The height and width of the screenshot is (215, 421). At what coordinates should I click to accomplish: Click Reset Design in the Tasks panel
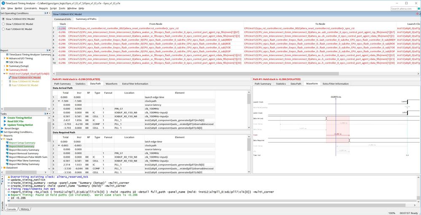click(13, 129)
